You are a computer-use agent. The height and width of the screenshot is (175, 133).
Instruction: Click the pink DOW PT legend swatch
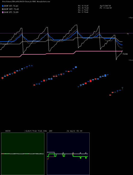point(3,12)
